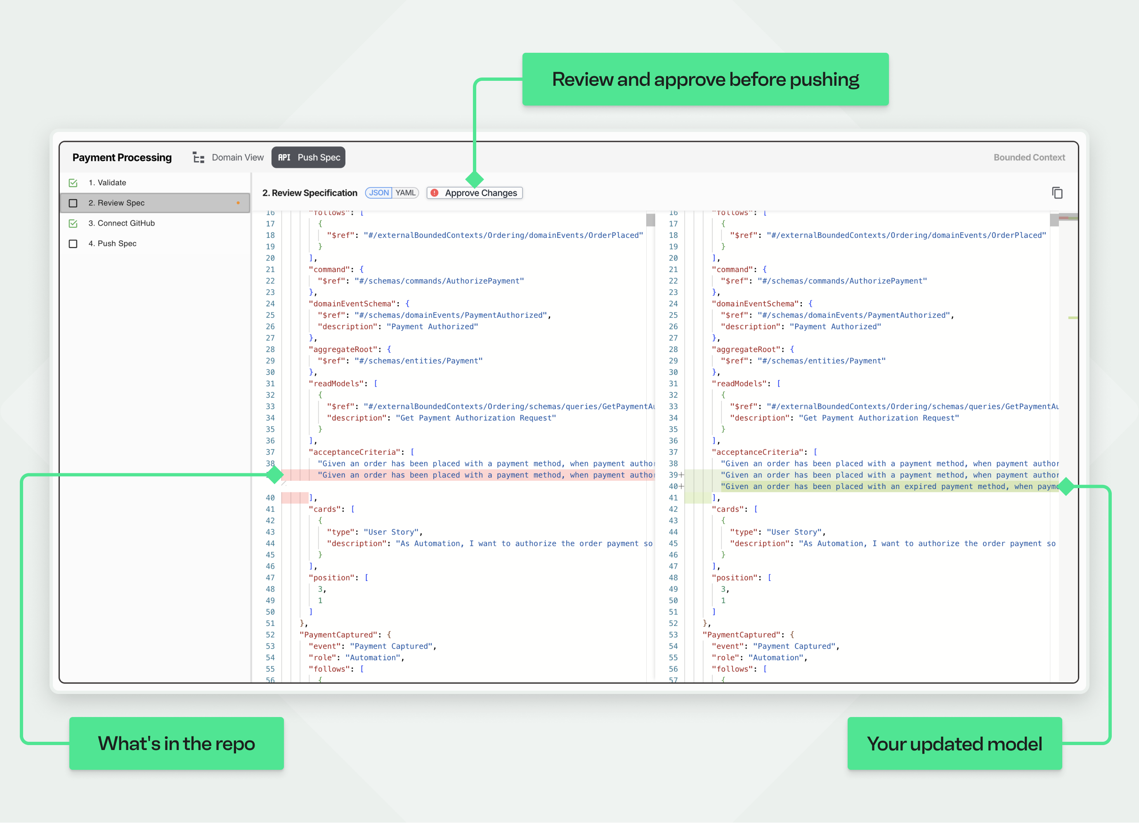Image resolution: width=1139 pixels, height=823 pixels.
Task: Click the diff overview ruler red marker
Action: coord(1063,217)
